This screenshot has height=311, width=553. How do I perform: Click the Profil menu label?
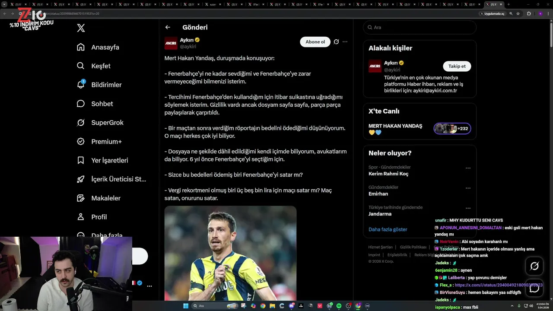[99, 217]
